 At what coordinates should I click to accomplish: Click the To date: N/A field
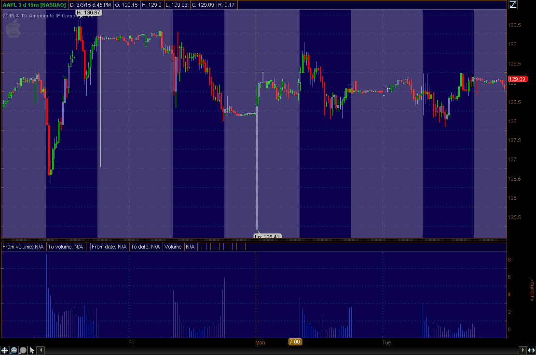pos(145,247)
